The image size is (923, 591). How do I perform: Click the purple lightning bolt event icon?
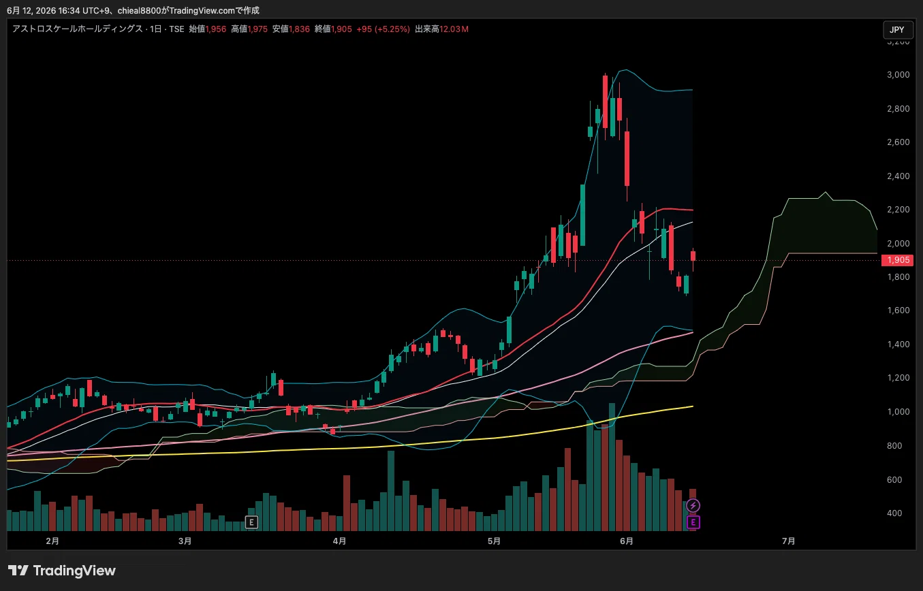point(693,505)
